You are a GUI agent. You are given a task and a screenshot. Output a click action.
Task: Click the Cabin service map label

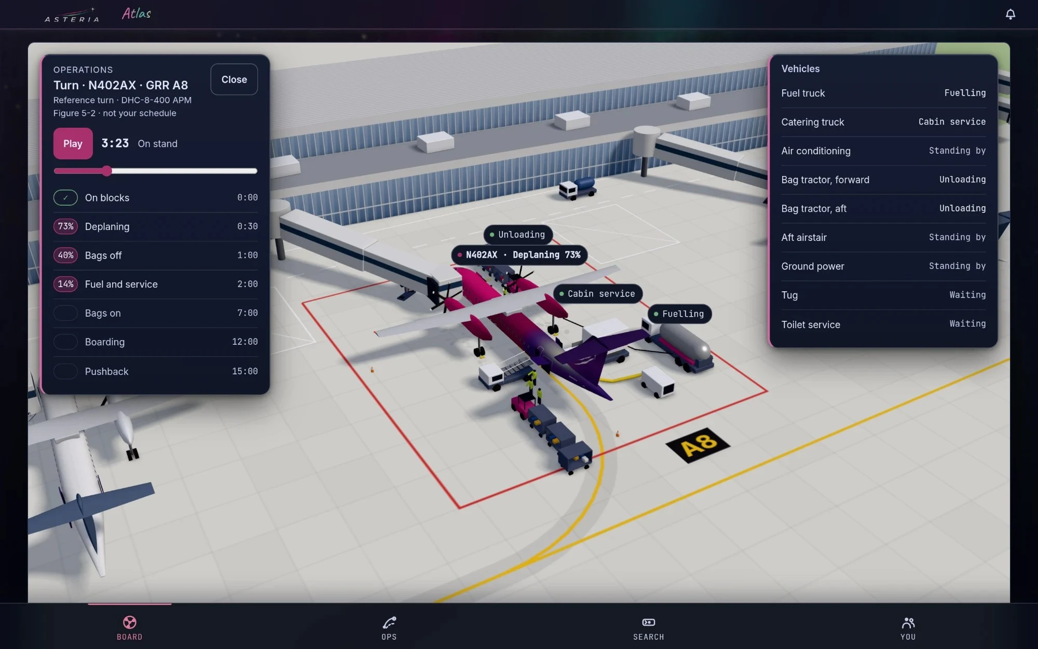point(597,294)
